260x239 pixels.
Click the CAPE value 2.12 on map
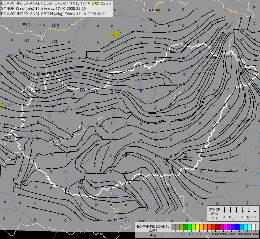pos(9,105)
